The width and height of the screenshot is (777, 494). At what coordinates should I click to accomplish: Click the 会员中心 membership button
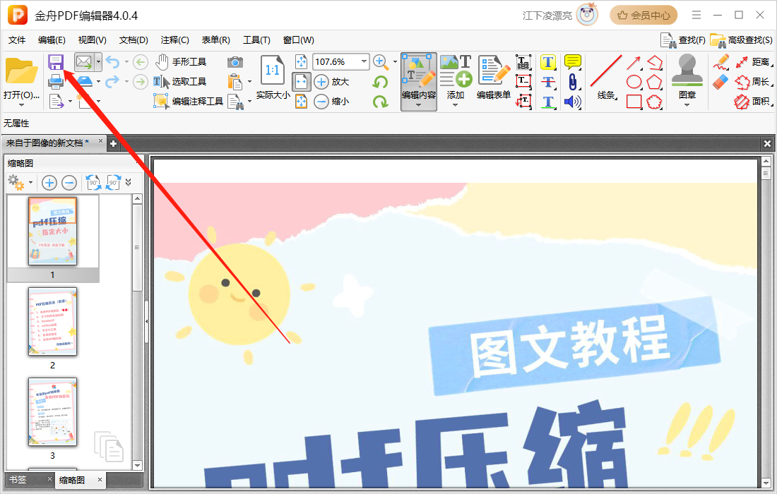(643, 15)
